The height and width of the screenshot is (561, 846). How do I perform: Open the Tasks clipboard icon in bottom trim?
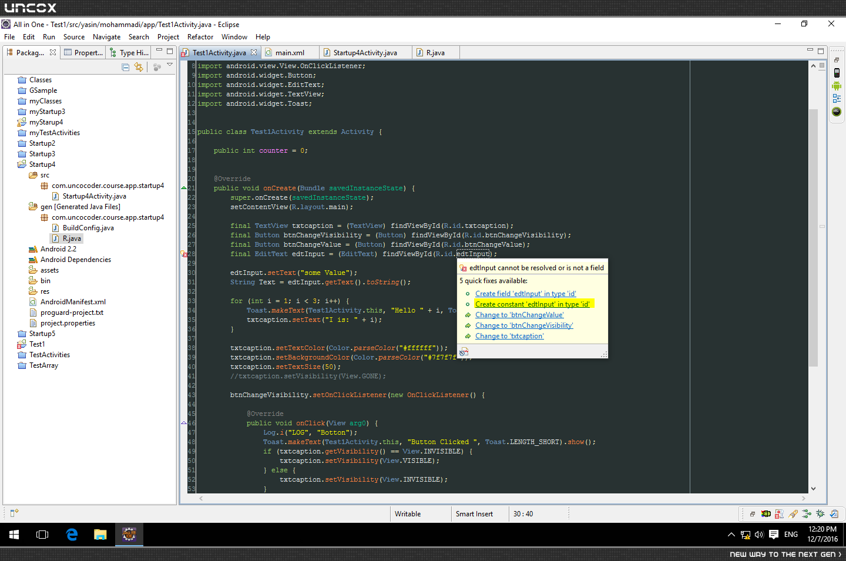(834, 514)
